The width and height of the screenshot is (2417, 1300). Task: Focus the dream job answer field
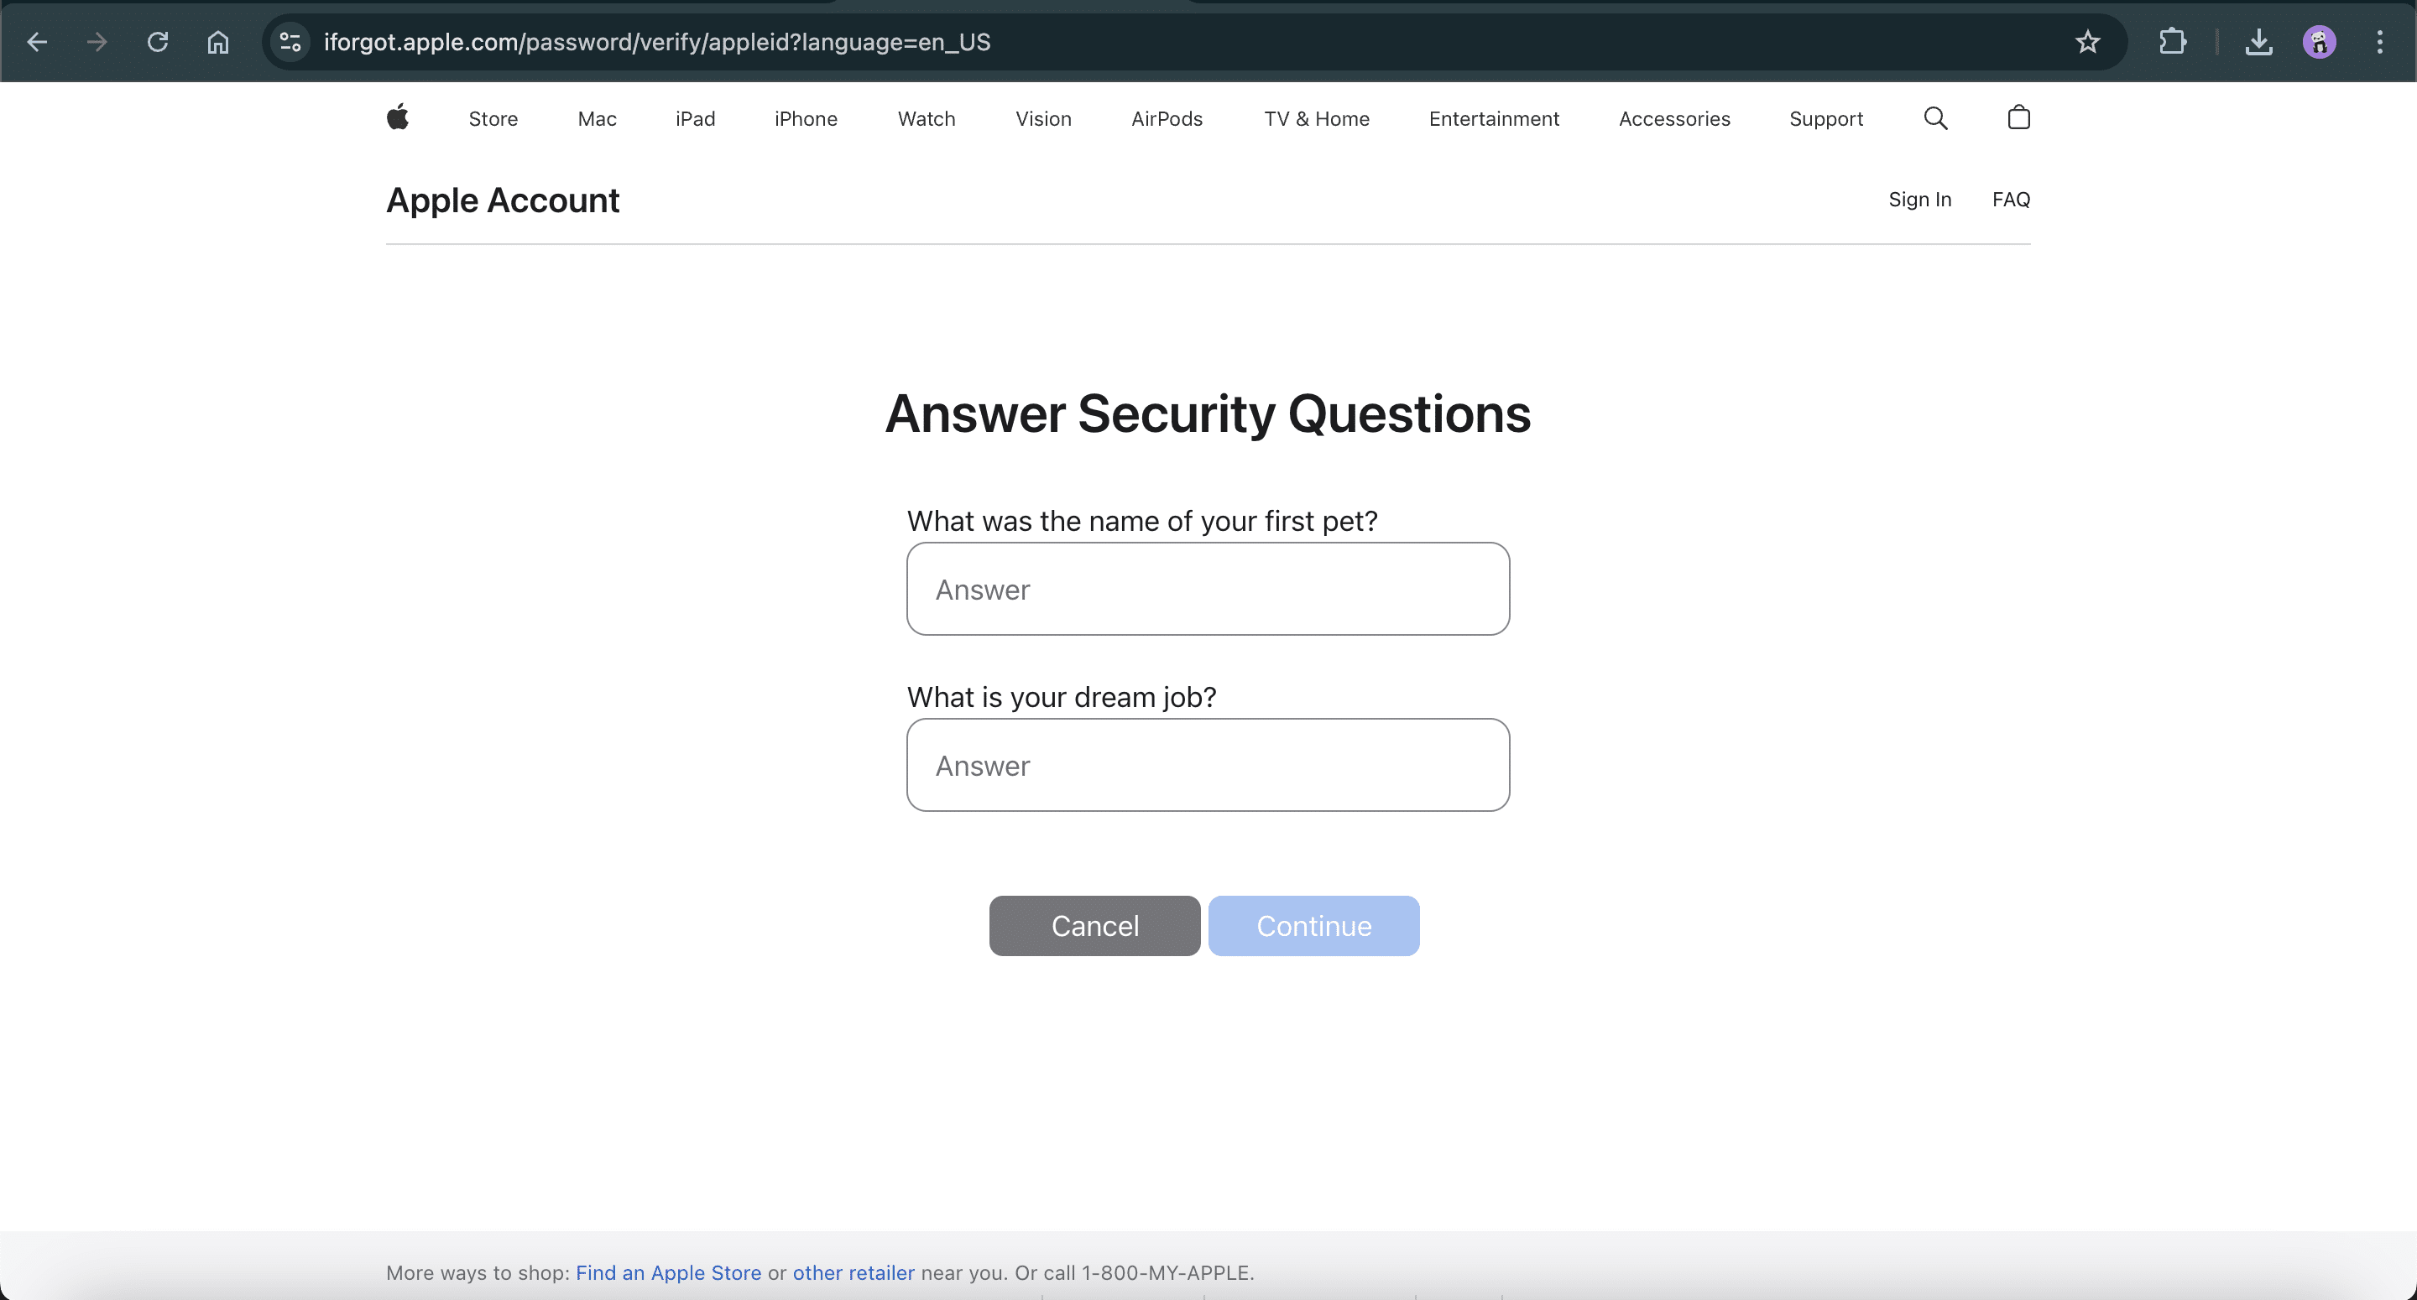click(1208, 766)
